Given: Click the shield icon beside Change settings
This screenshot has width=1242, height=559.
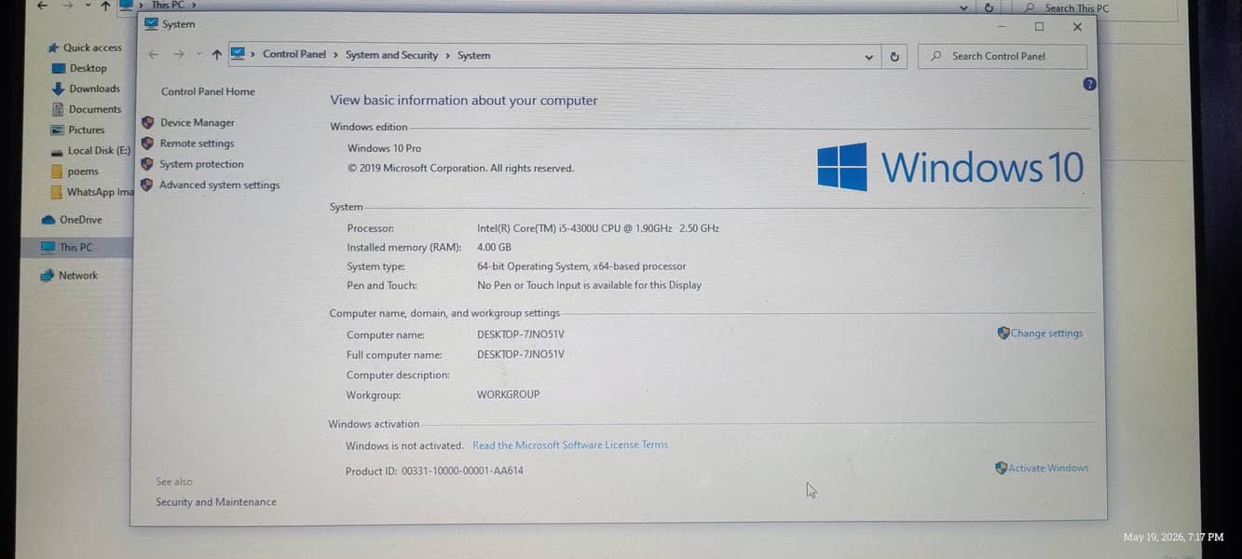Looking at the screenshot, I should (1003, 333).
